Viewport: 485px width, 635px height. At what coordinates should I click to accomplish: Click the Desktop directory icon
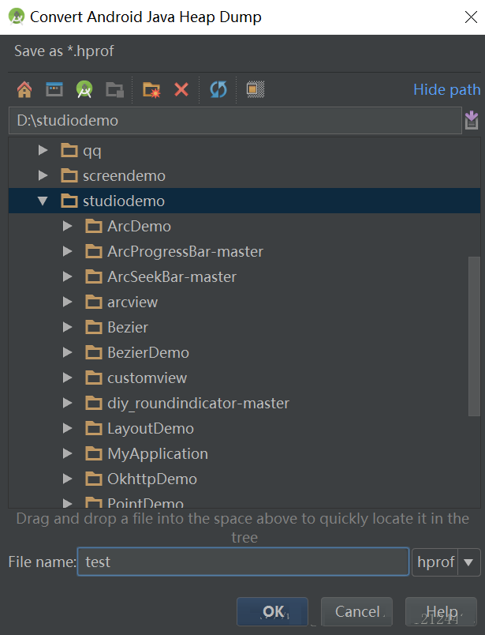click(x=54, y=89)
